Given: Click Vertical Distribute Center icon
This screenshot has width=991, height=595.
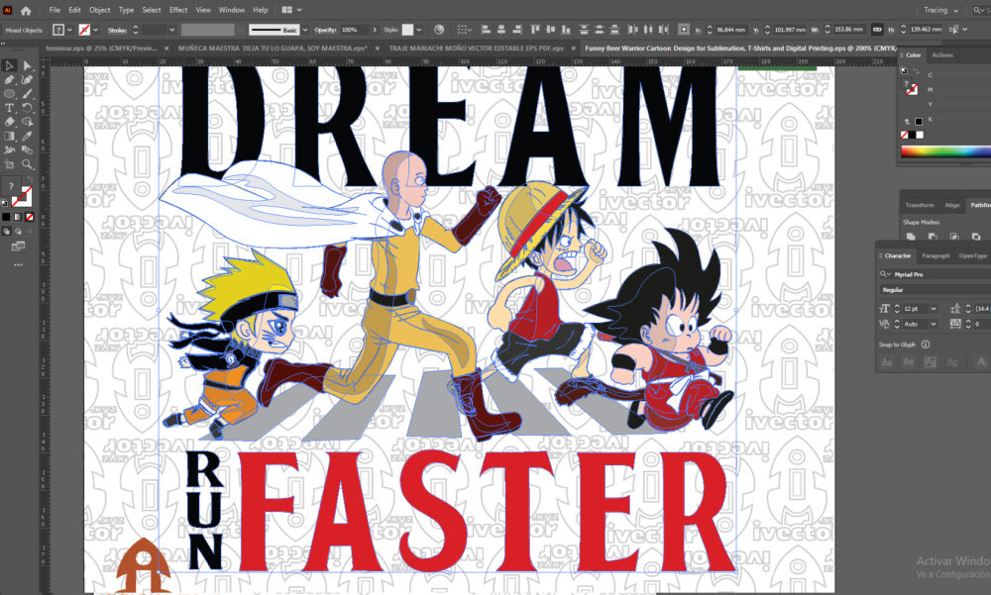Looking at the screenshot, I should (x=599, y=30).
